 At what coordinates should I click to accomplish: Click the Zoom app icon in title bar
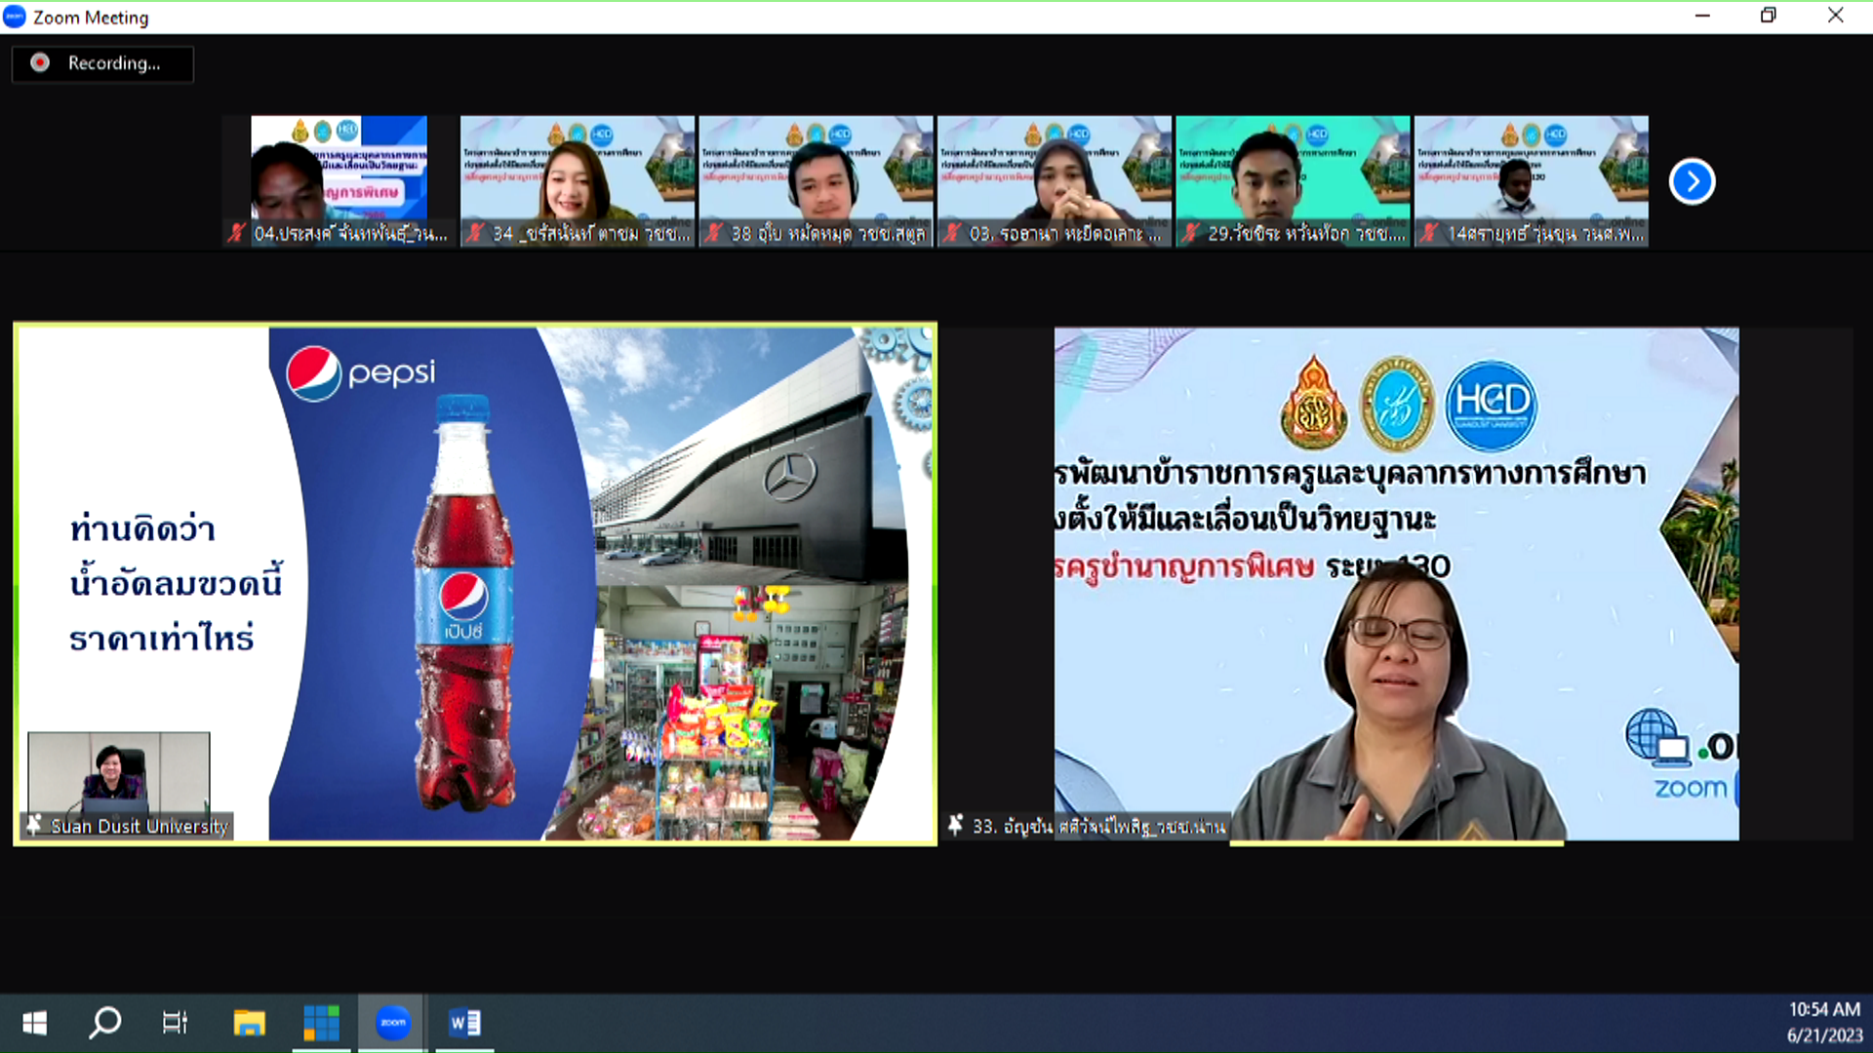coord(15,17)
